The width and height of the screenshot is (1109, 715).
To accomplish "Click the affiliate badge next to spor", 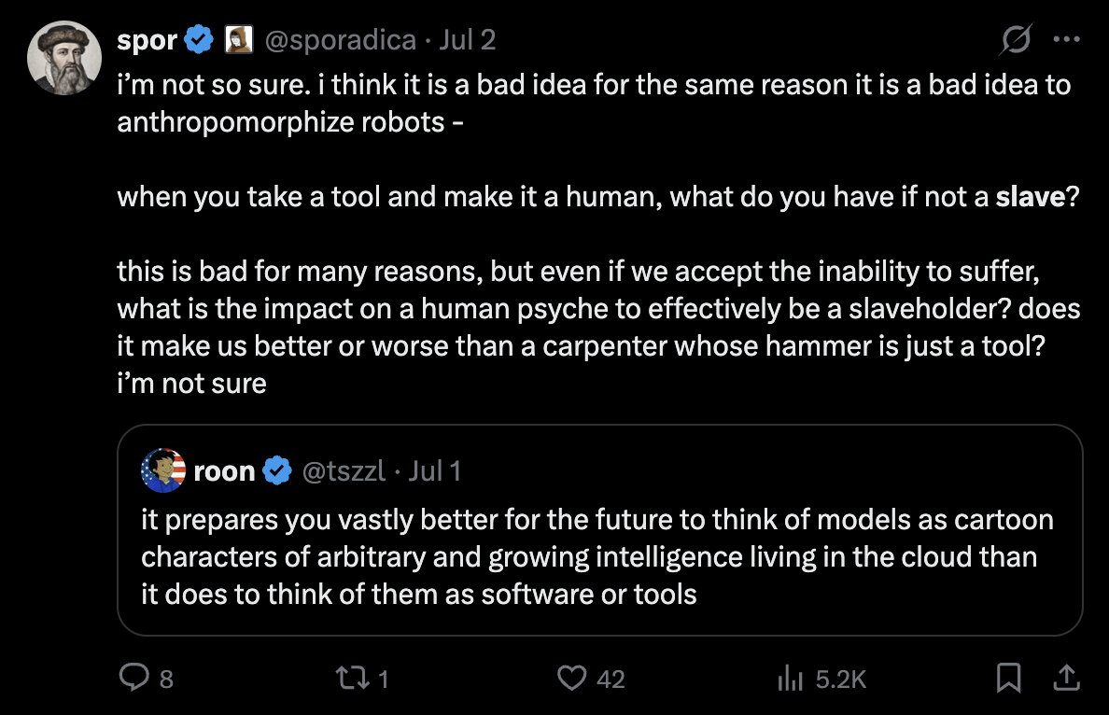I will (238, 39).
